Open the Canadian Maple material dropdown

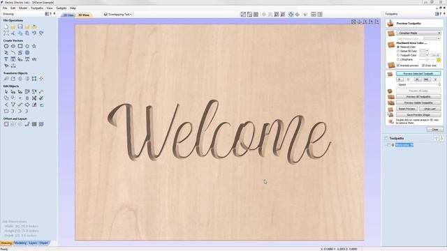coord(418,33)
